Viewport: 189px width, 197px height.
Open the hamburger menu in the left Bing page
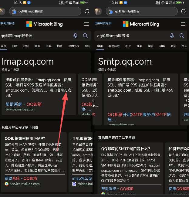click(86, 24)
